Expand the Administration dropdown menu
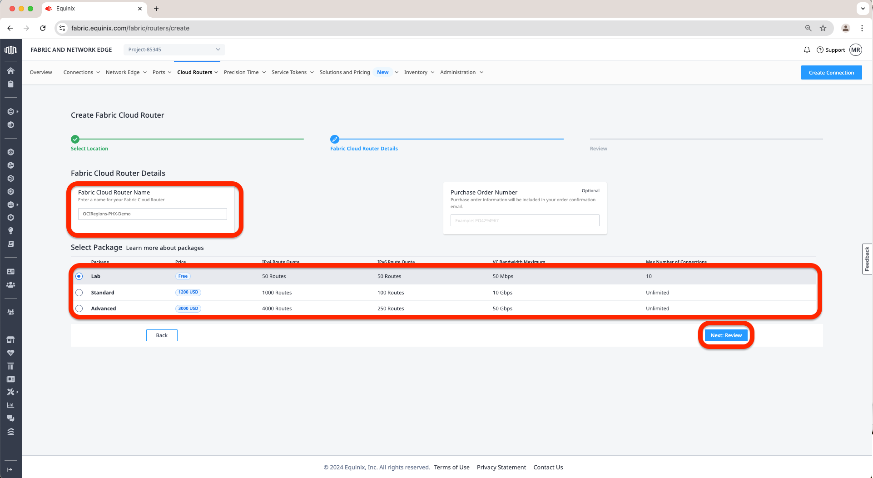 pos(461,72)
